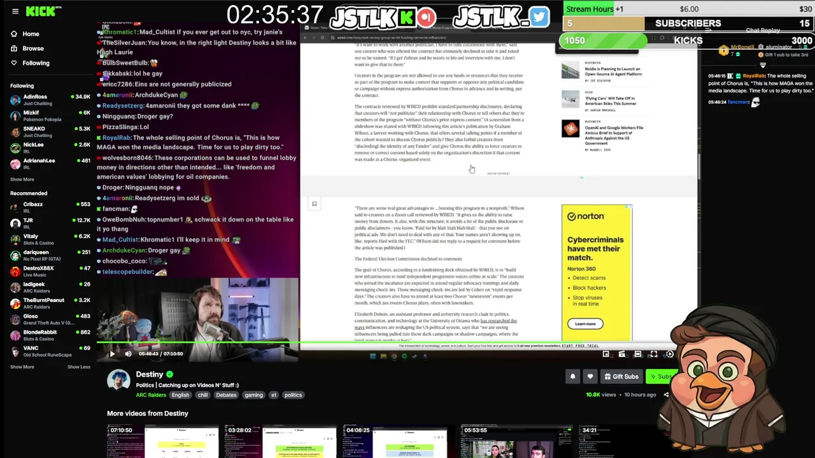The width and height of the screenshot is (815, 458).
Task: Open AdrianahLee channel in Following list
Action: click(x=50, y=163)
